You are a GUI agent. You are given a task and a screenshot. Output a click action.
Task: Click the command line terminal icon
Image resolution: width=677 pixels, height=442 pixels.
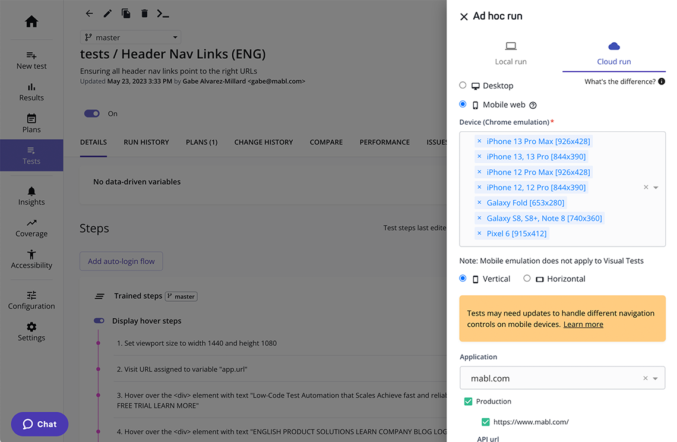coord(163,14)
